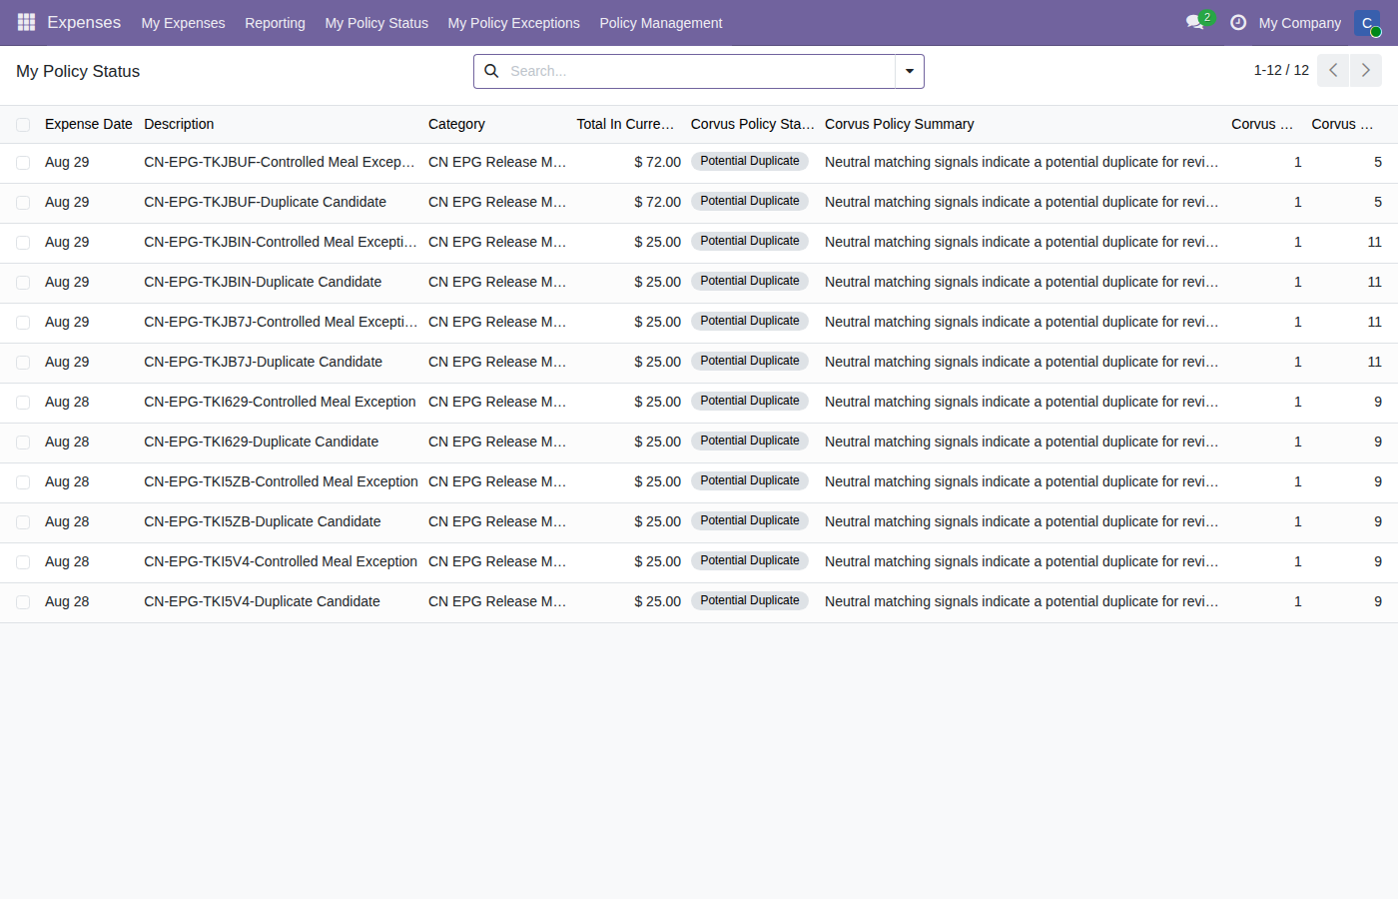Open CN-EPG-TKJBUF-Controlled Meal Exception record

pyautogui.click(x=280, y=162)
